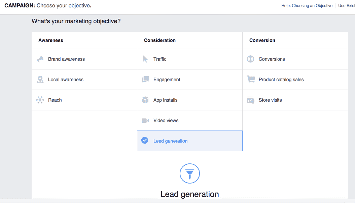Click the Product catalog sales cart icon
355x203 pixels.
(251, 80)
